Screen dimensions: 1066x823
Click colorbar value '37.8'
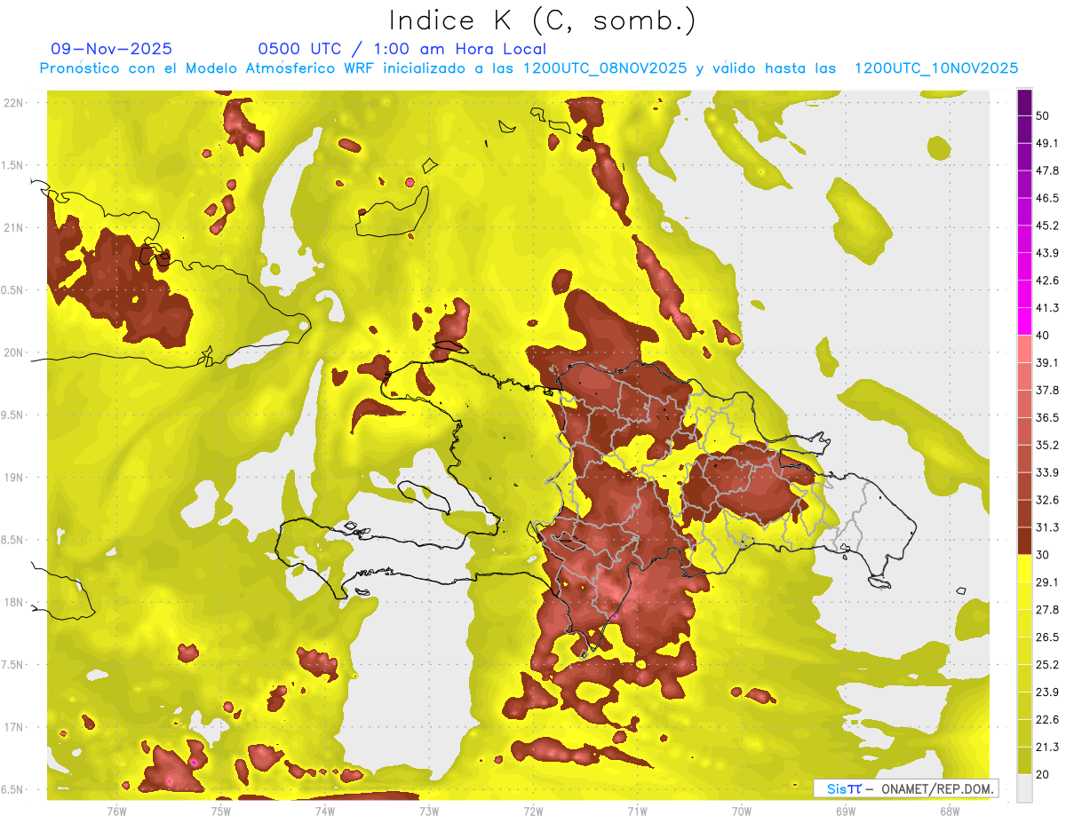tap(1046, 390)
